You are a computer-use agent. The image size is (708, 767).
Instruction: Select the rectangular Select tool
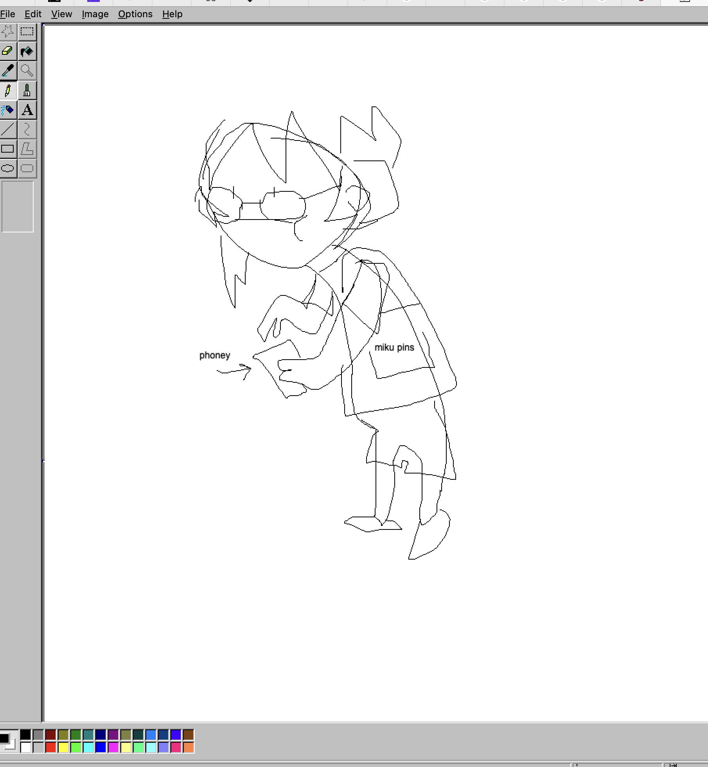tap(27, 31)
